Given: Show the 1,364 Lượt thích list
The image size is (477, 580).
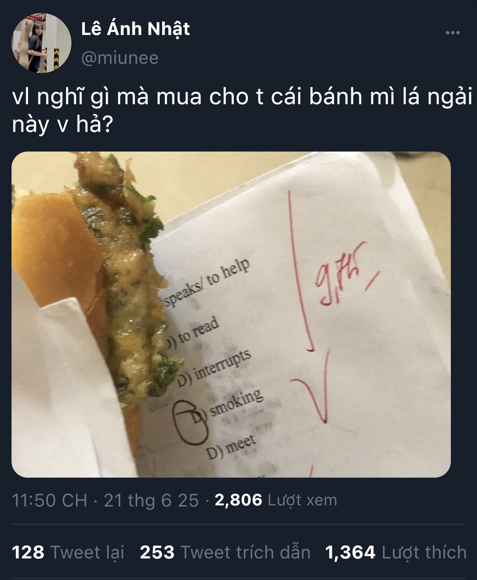Looking at the screenshot, I should click(x=396, y=552).
